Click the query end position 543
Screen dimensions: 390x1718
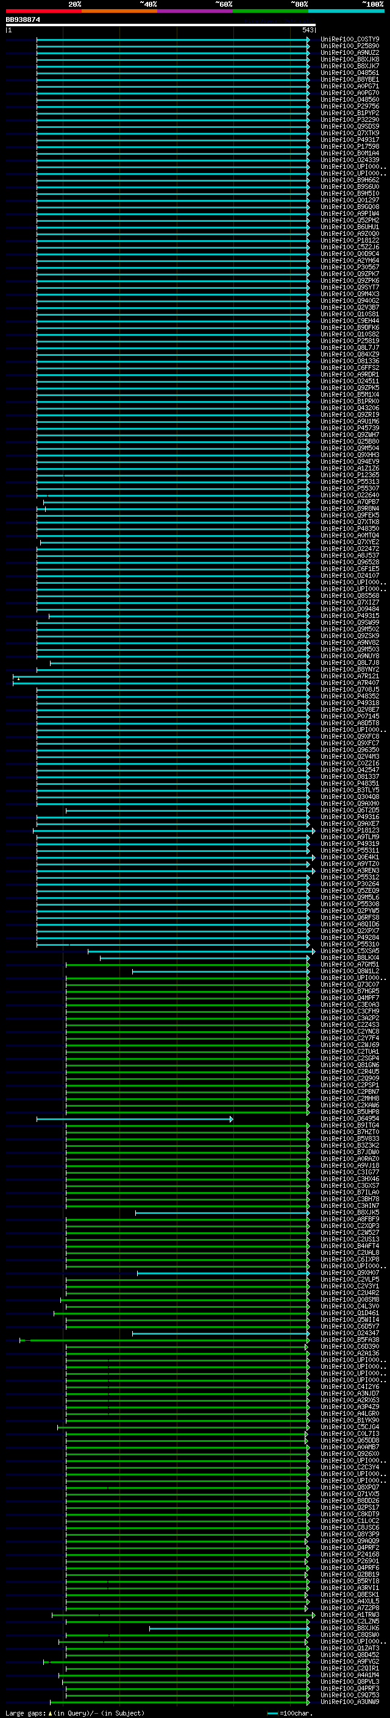[x=307, y=30]
